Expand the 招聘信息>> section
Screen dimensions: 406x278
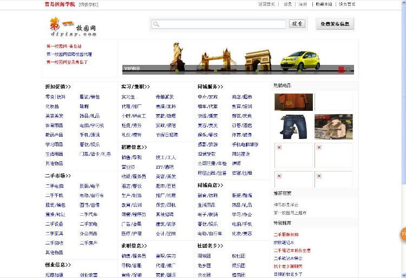coord(134,147)
